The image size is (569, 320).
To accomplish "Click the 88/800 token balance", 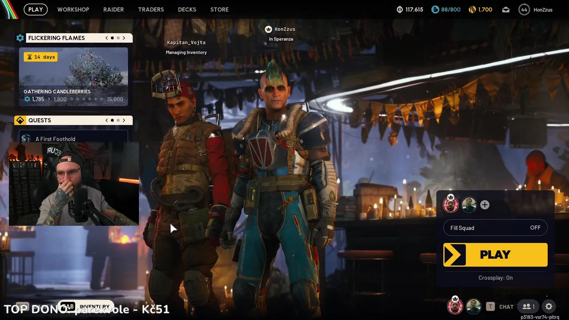I will coord(451,9).
